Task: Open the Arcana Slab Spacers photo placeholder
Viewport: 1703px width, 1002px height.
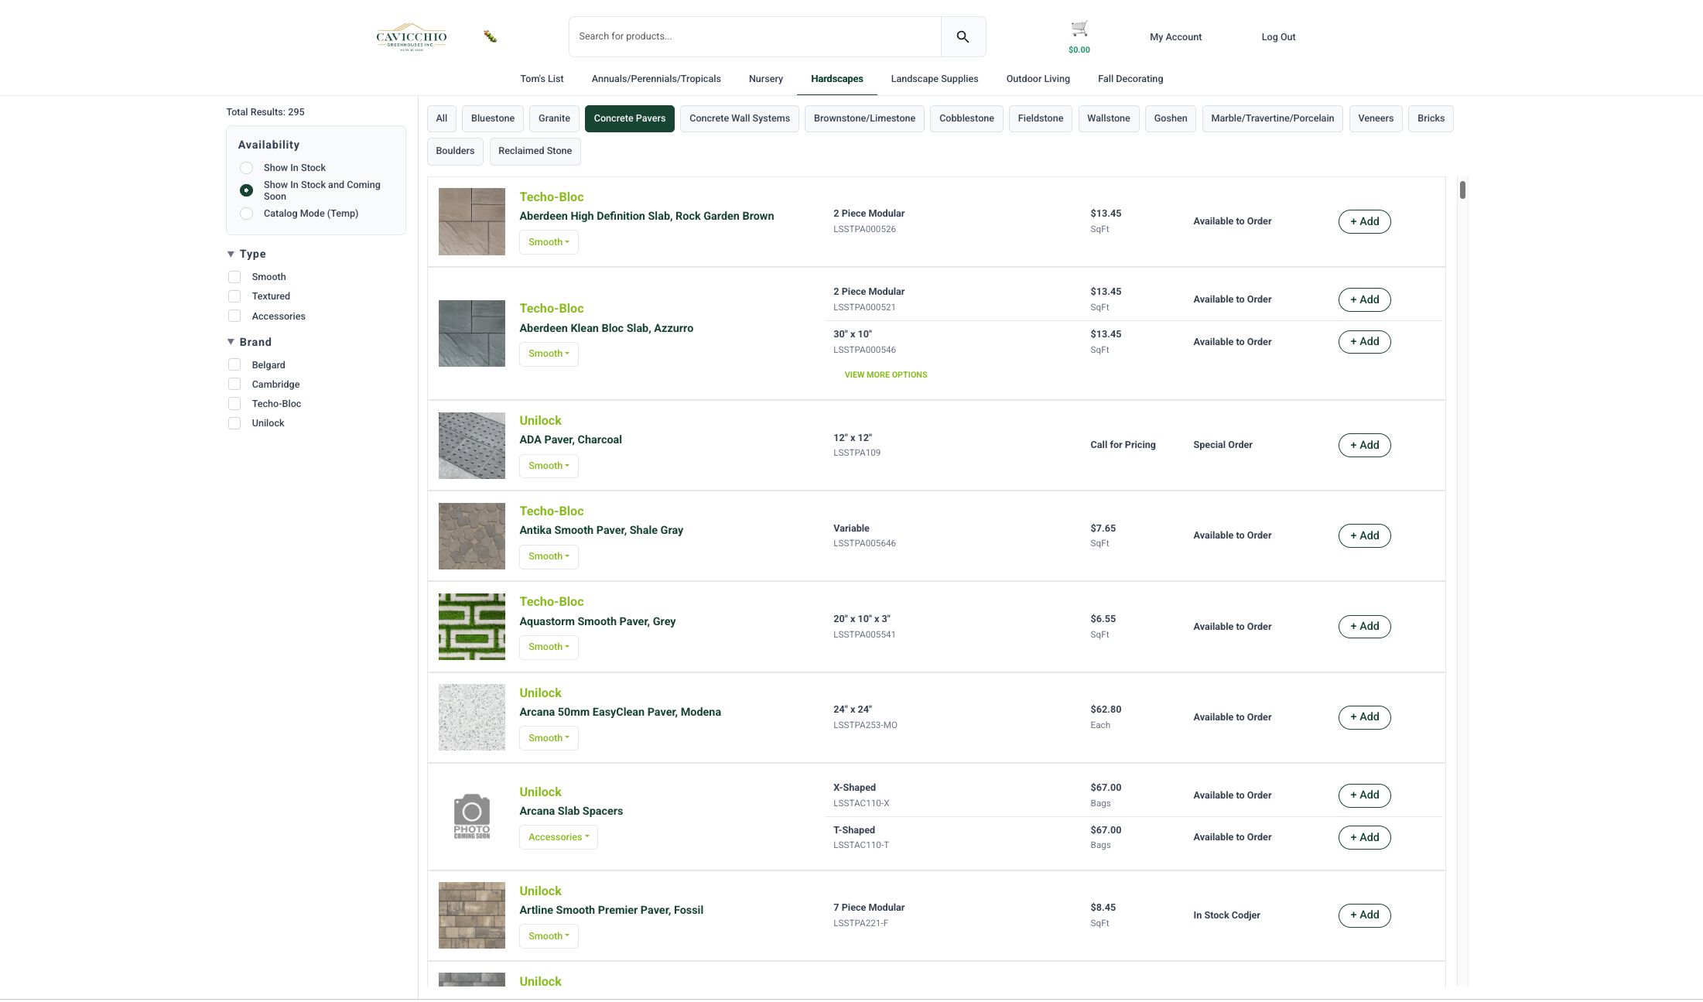Action: [x=472, y=816]
